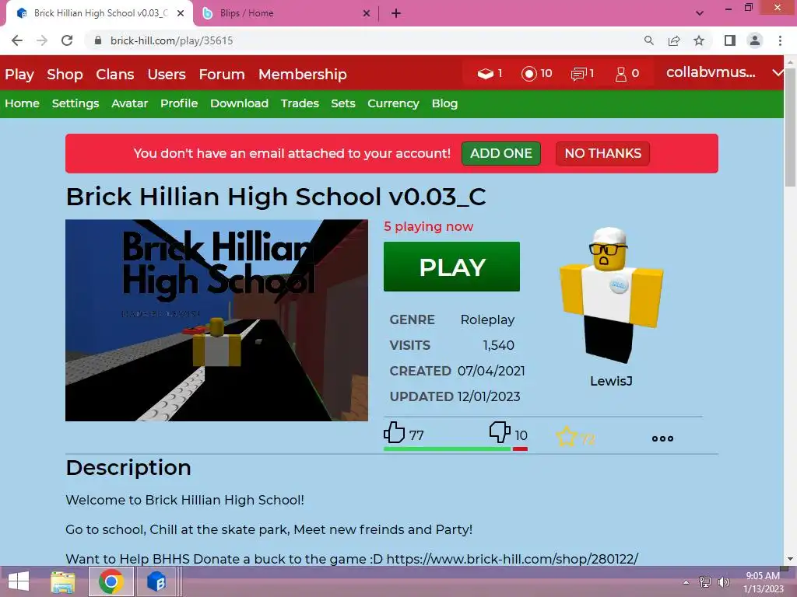This screenshot has height=597, width=797.
Task: Toggle the browser side panel icon
Action: (730, 40)
